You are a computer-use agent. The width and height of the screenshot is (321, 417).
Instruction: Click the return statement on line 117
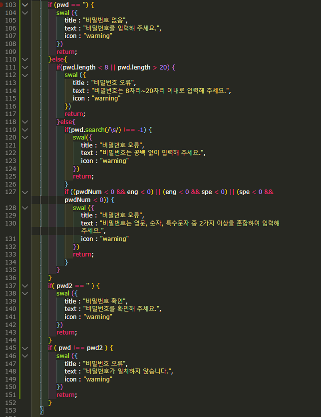point(75,114)
